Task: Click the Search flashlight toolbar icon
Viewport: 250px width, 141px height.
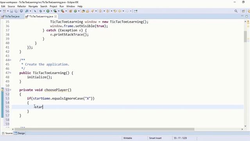Action: tap(93, 11)
